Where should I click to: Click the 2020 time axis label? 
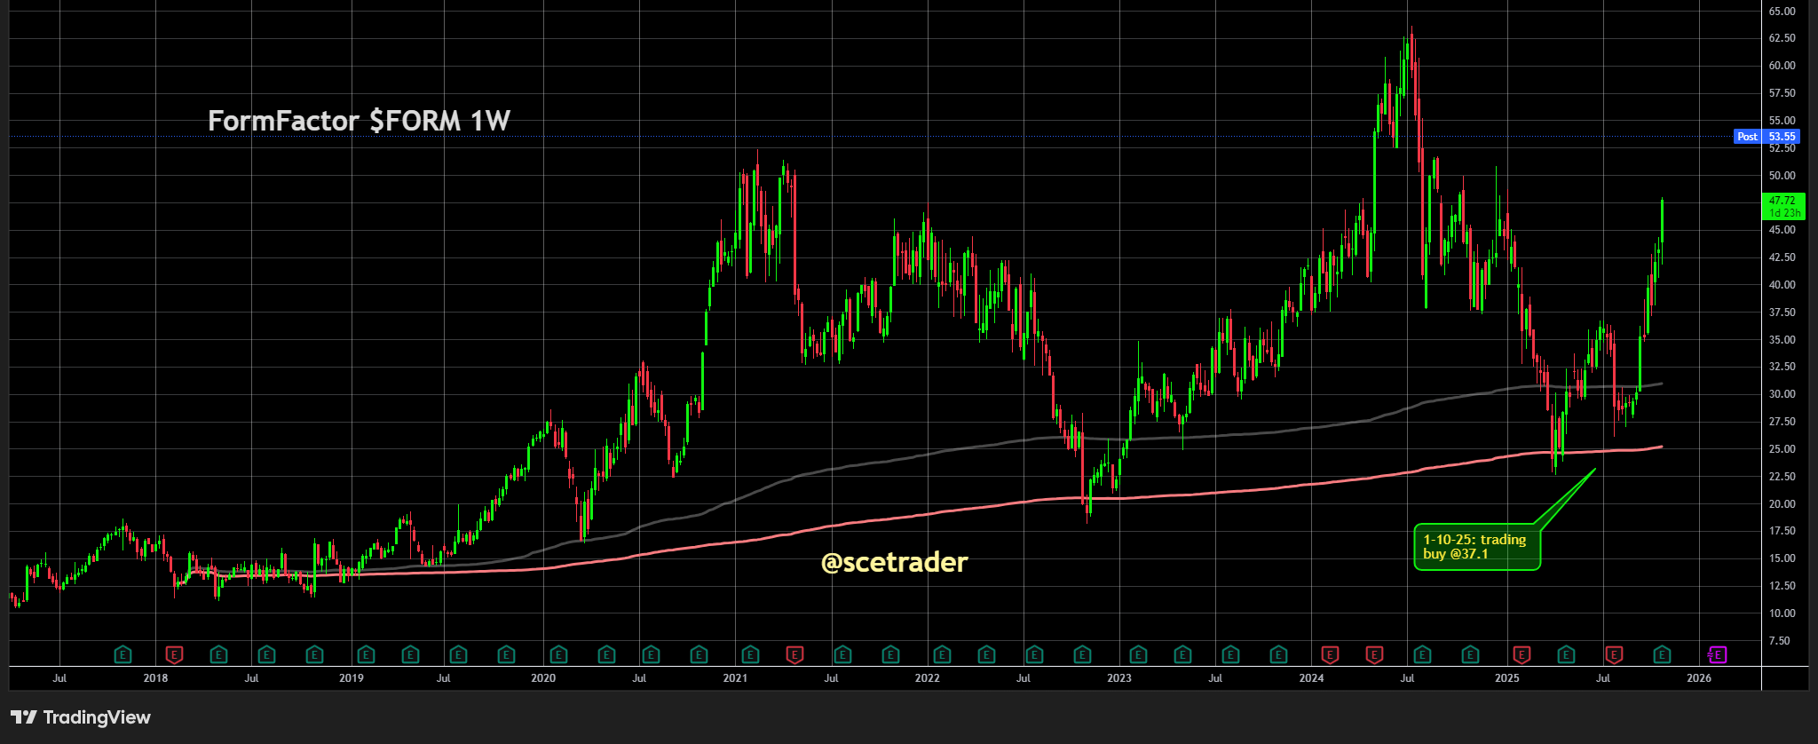click(543, 678)
